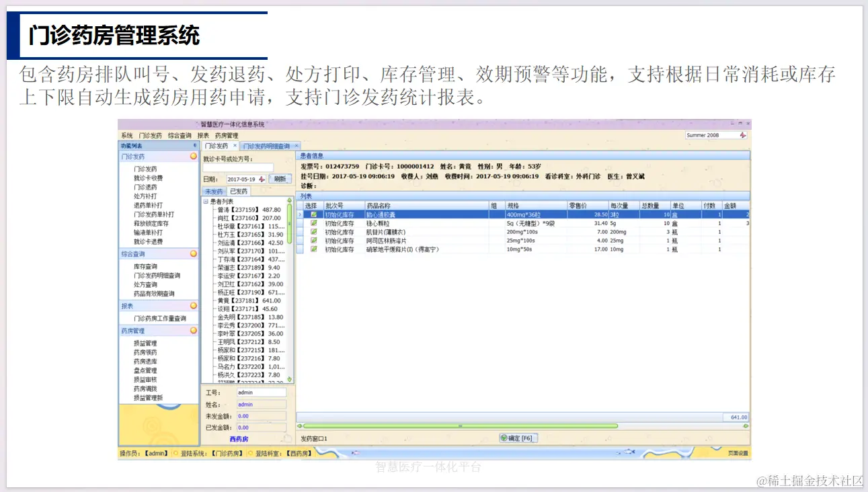Collapse the 药房管理 sidebar group circle icon
The height and width of the screenshot is (492, 868).
coord(194,331)
